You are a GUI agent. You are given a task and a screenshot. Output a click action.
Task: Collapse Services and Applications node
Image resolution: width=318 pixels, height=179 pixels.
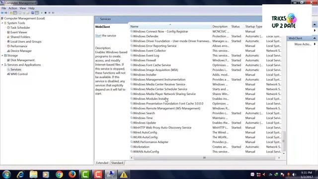tap(2, 65)
